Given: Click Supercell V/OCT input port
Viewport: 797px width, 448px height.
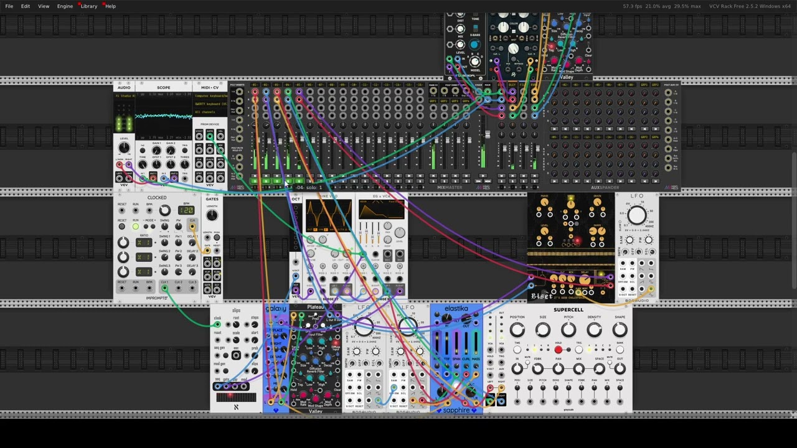Looking at the screenshot, I should [490, 375].
